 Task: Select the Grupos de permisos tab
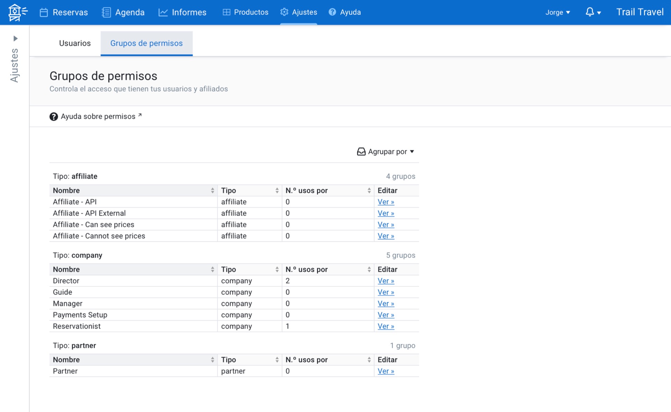pos(146,43)
